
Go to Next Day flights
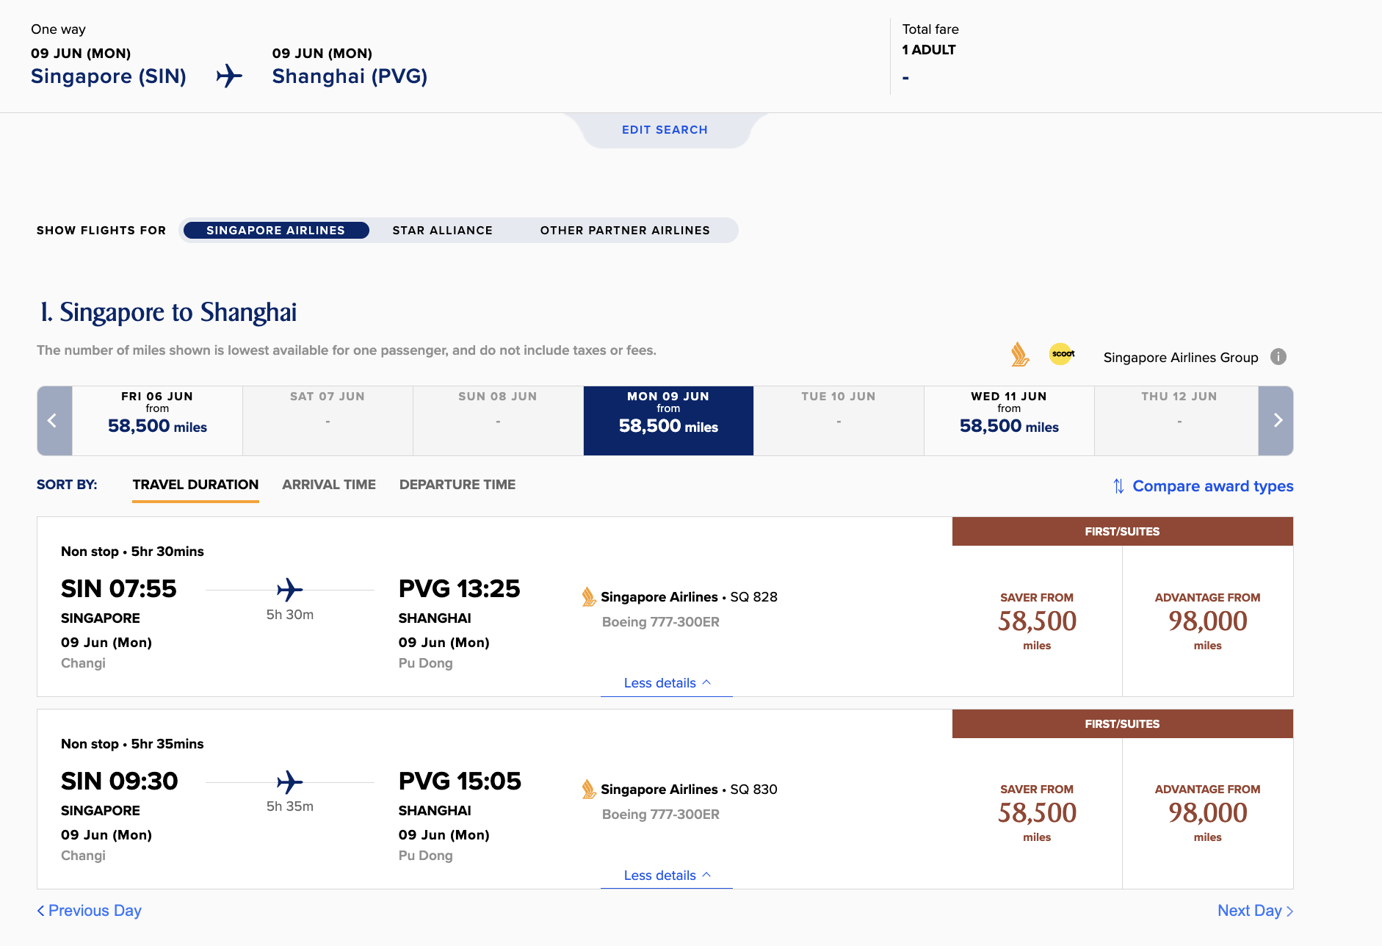pos(1254,911)
